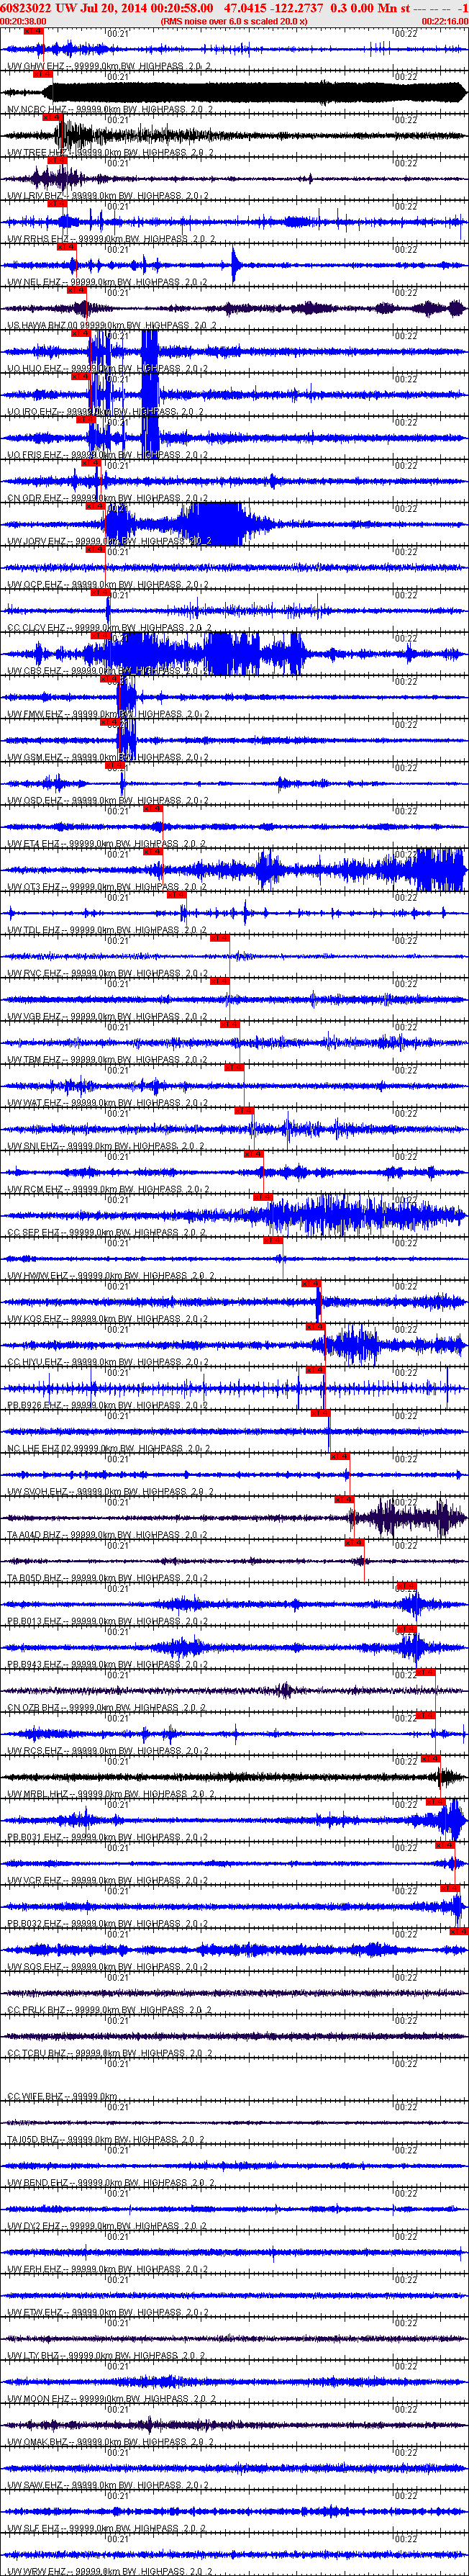
Task: Click the UW GSM EHZ trace label
Action: pos(108,757)
